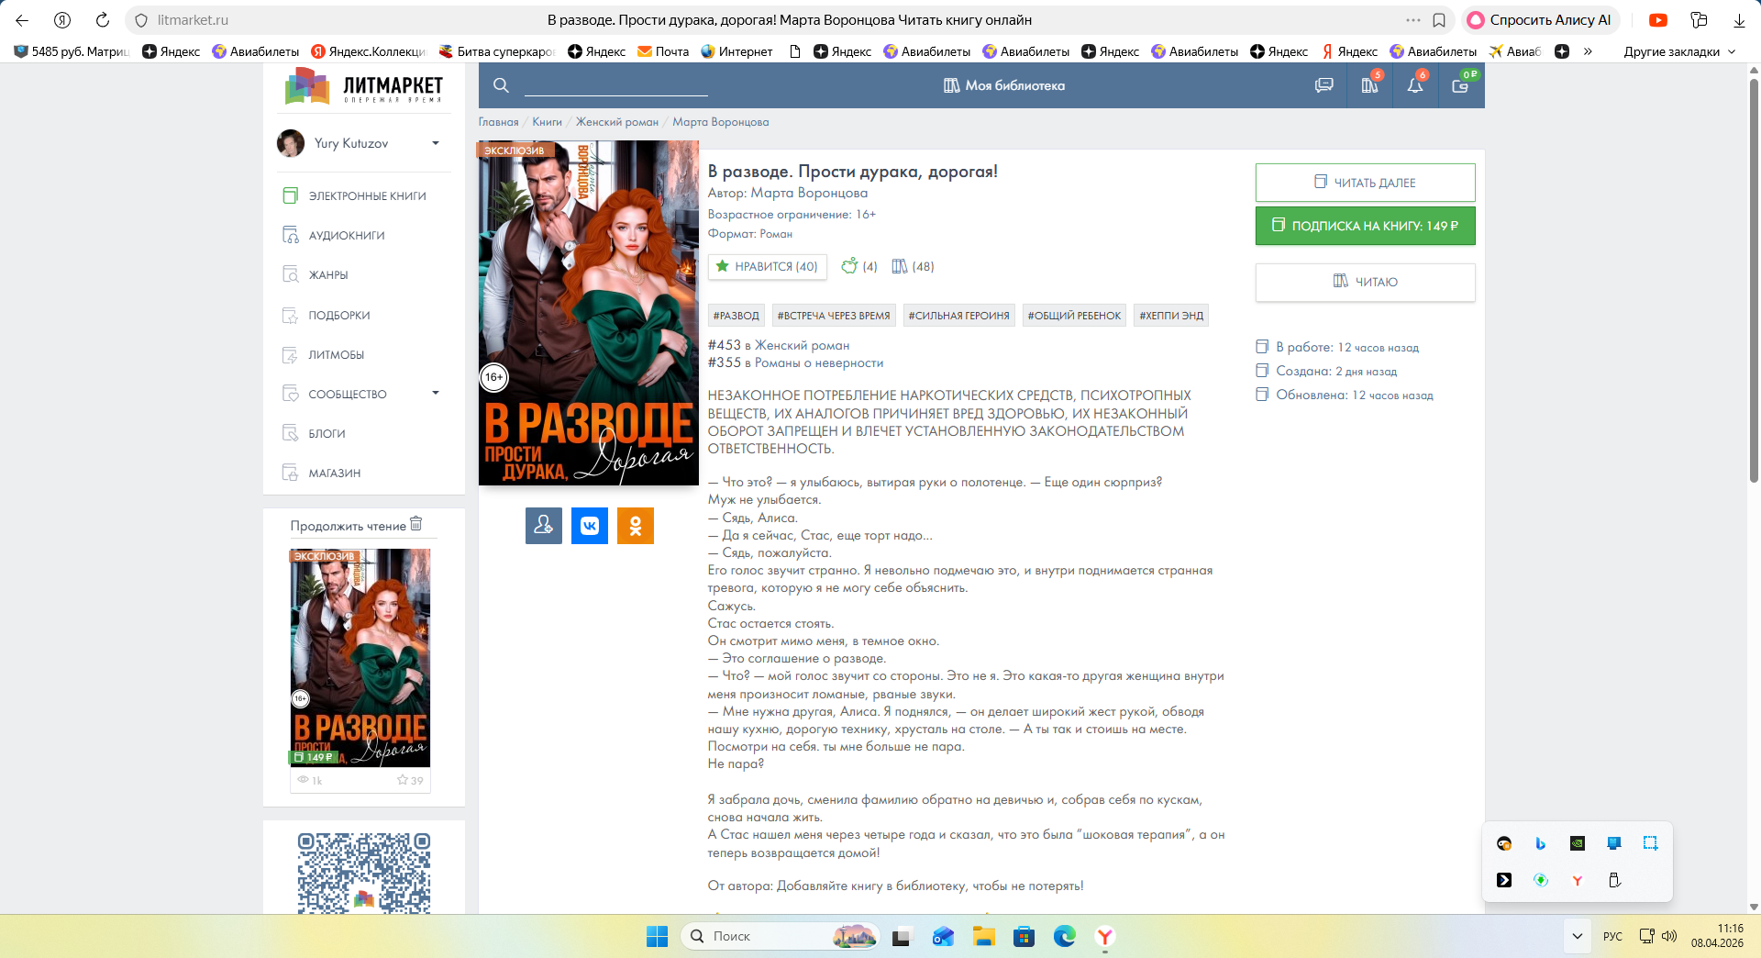Open Outlook from the taskbar
The image size is (1761, 958).
[x=943, y=936]
